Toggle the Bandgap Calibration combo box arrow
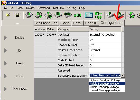The image size is (140, 100). pos(123,75)
